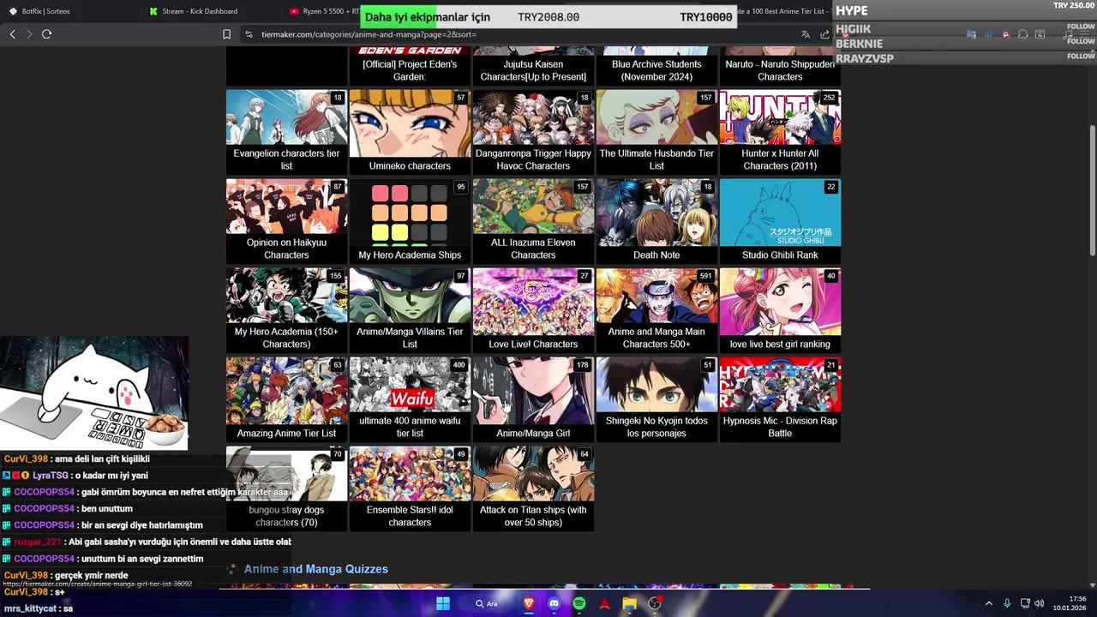Open My Hero Academia Ships template
The image size is (1097, 617).
(410, 222)
